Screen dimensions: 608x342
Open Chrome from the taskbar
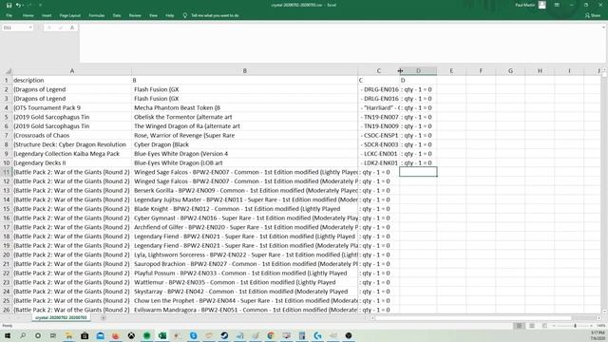(x=271, y=335)
